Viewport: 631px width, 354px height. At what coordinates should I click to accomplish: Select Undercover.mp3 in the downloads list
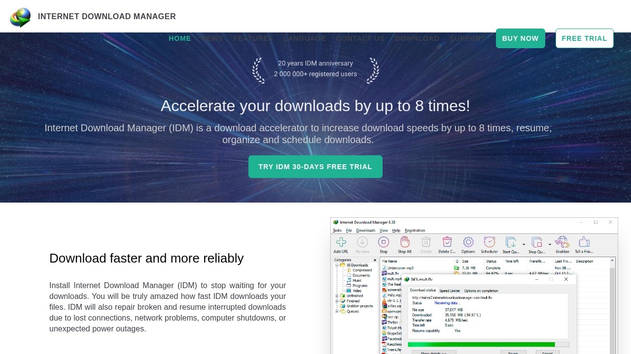click(x=400, y=268)
